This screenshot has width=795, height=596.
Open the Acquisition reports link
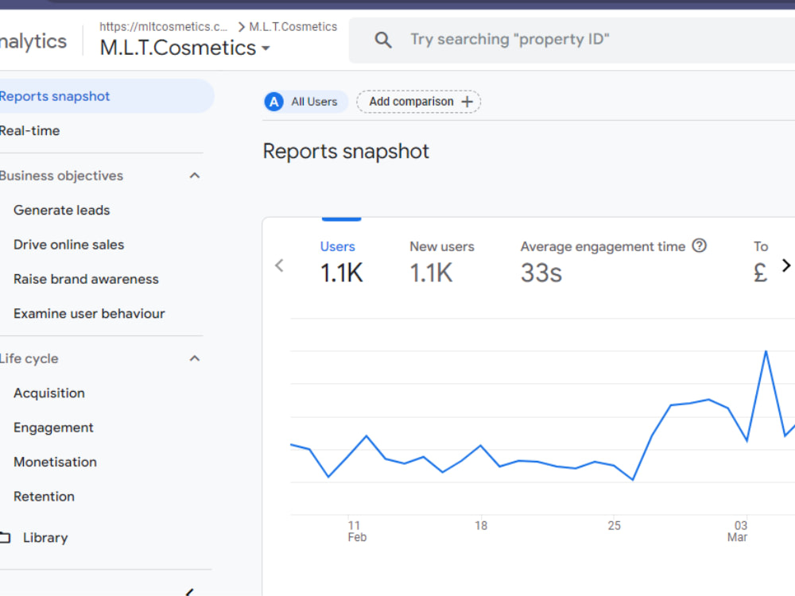(49, 393)
